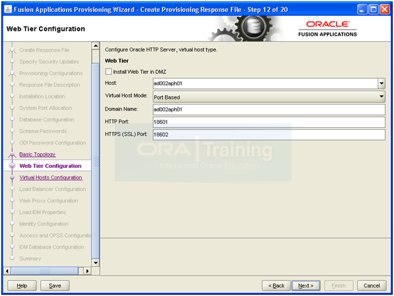Maximize the wizard window
Image resolution: width=394 pixels, height=296 pixels.
coord(374,9)
